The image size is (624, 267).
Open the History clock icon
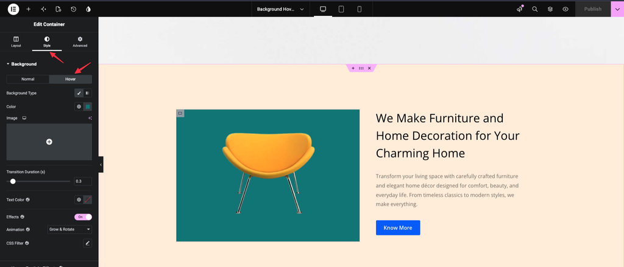click(x=73, y=9)
